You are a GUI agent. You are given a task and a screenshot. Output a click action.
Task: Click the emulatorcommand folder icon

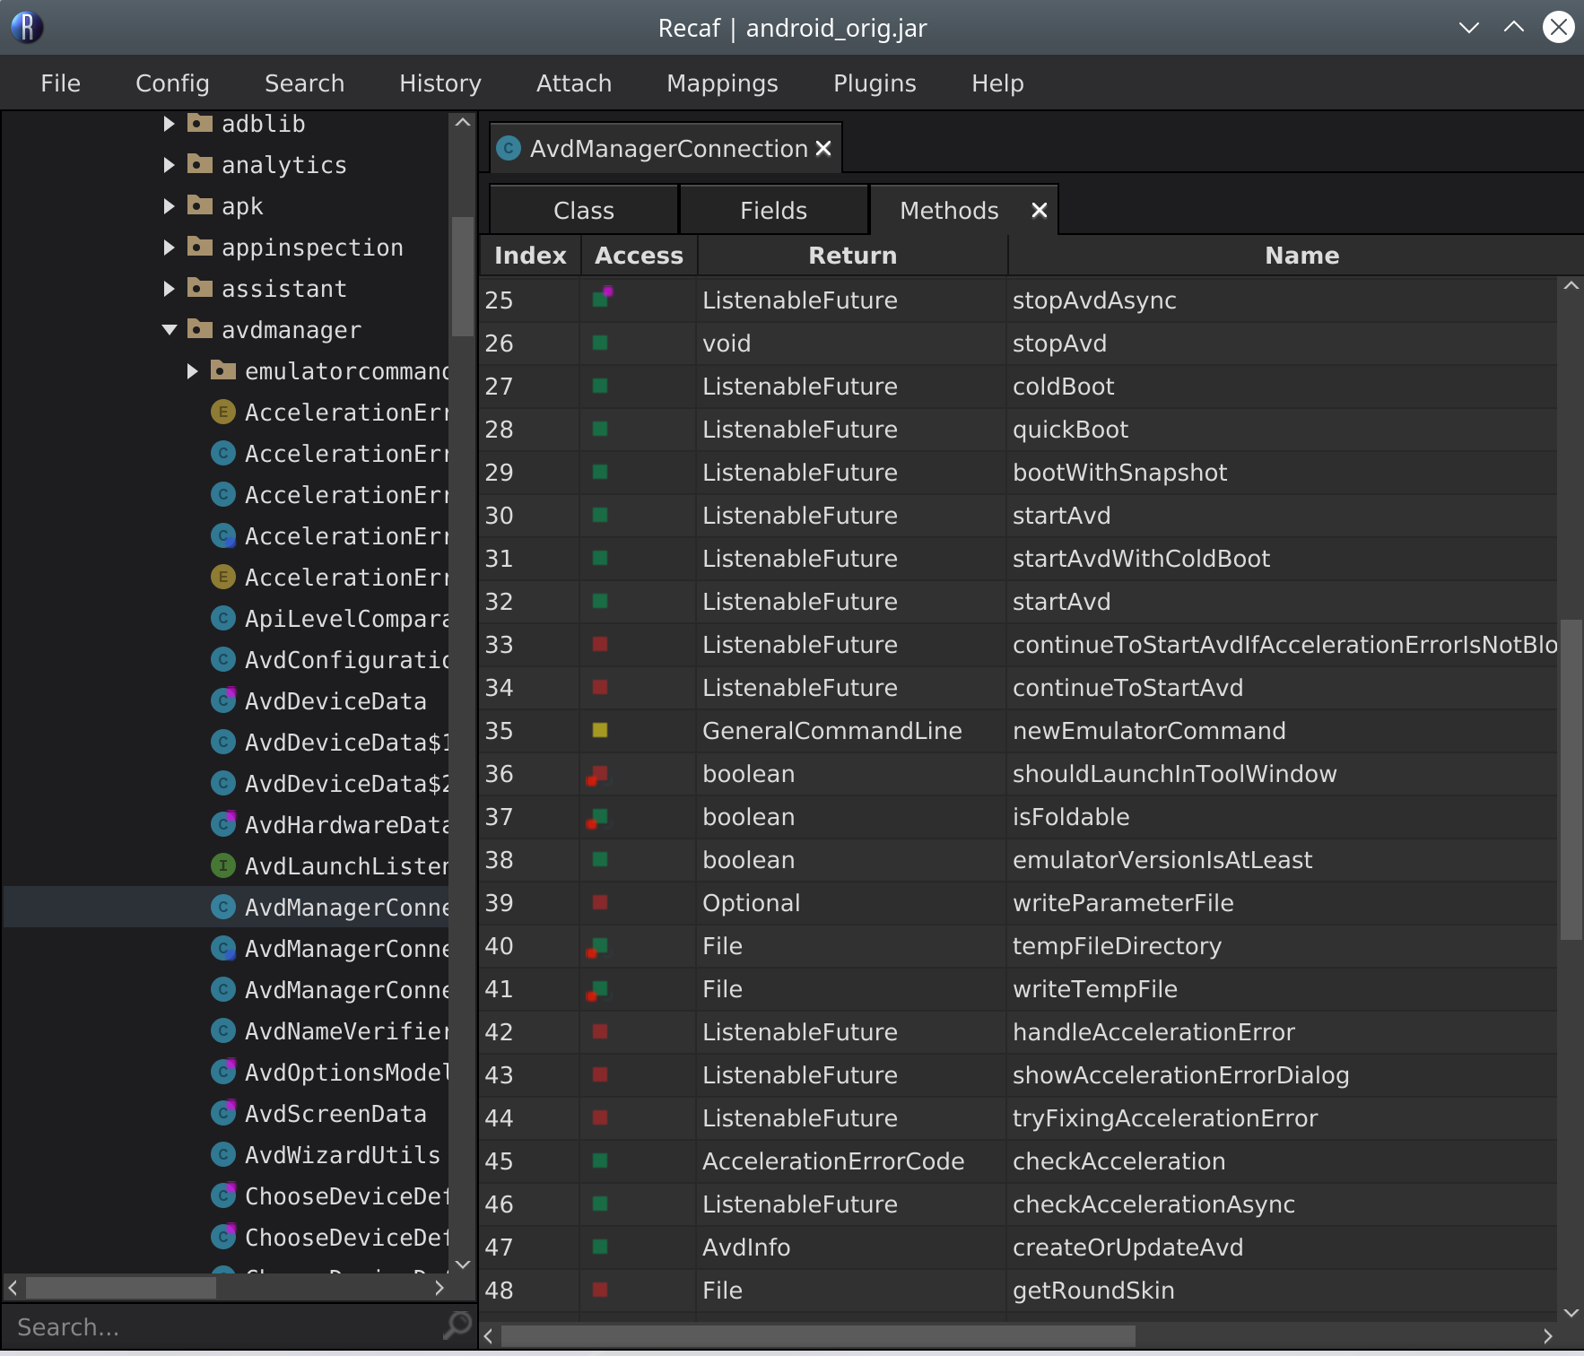click(x=222, y=370)
